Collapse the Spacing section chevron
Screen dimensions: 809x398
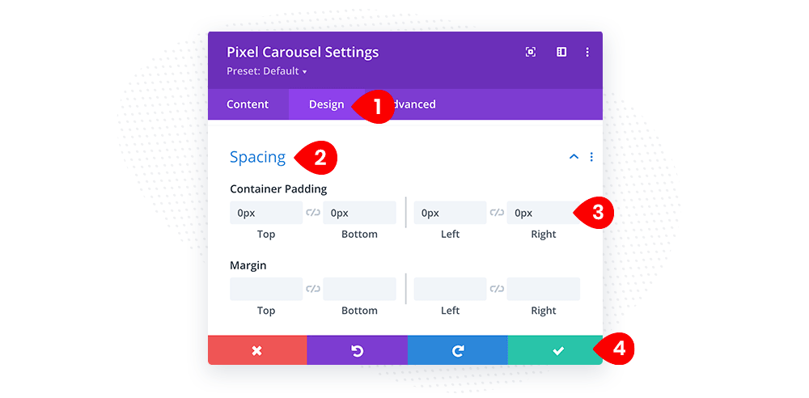point(574,157)
